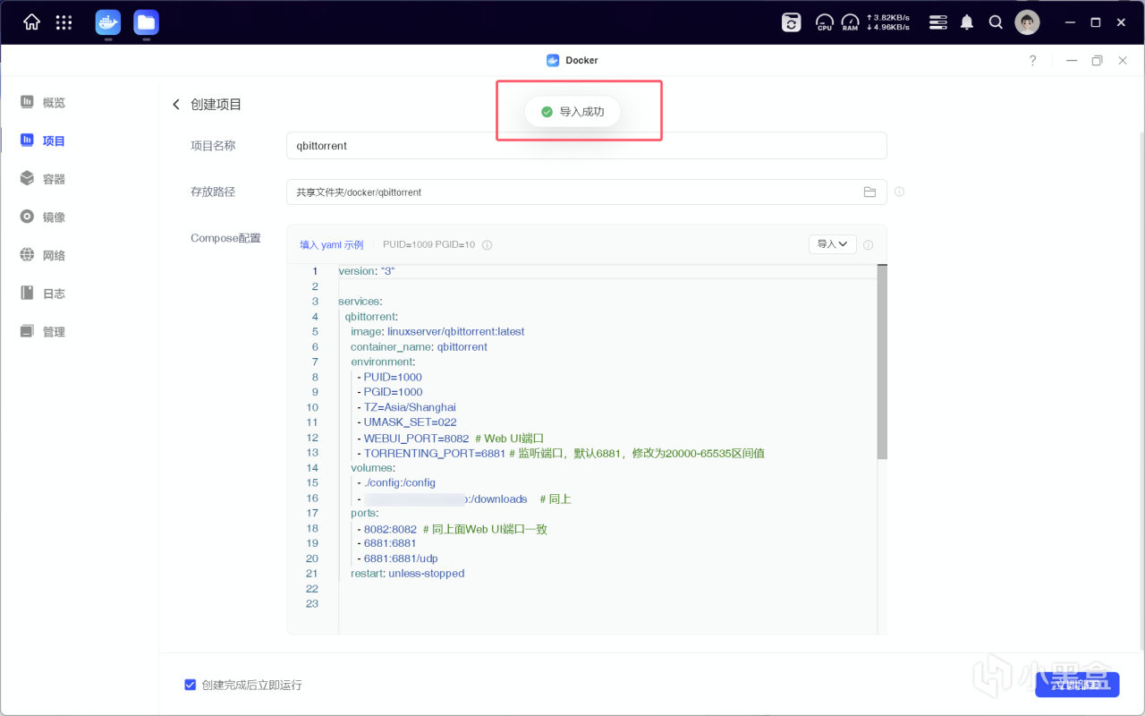Click the '- ./config:/config' line
1145x716 pixels.
pyautogui.click(x=396, y=483)
